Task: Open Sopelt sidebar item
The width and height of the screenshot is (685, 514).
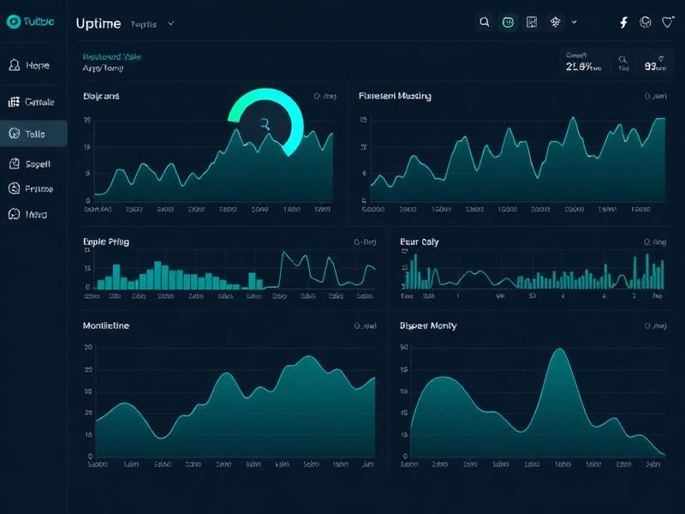Action: [x=30, y=164]
